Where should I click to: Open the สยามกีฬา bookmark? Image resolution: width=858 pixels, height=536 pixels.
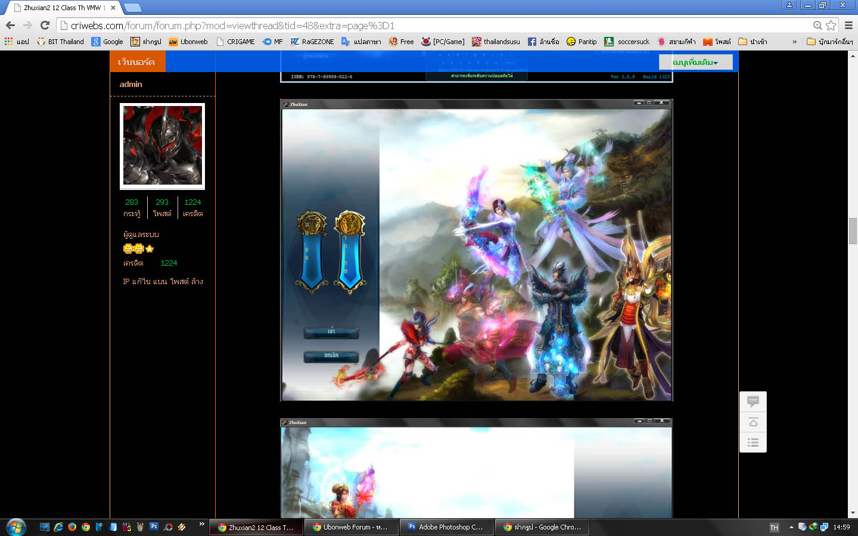point(676,42)
